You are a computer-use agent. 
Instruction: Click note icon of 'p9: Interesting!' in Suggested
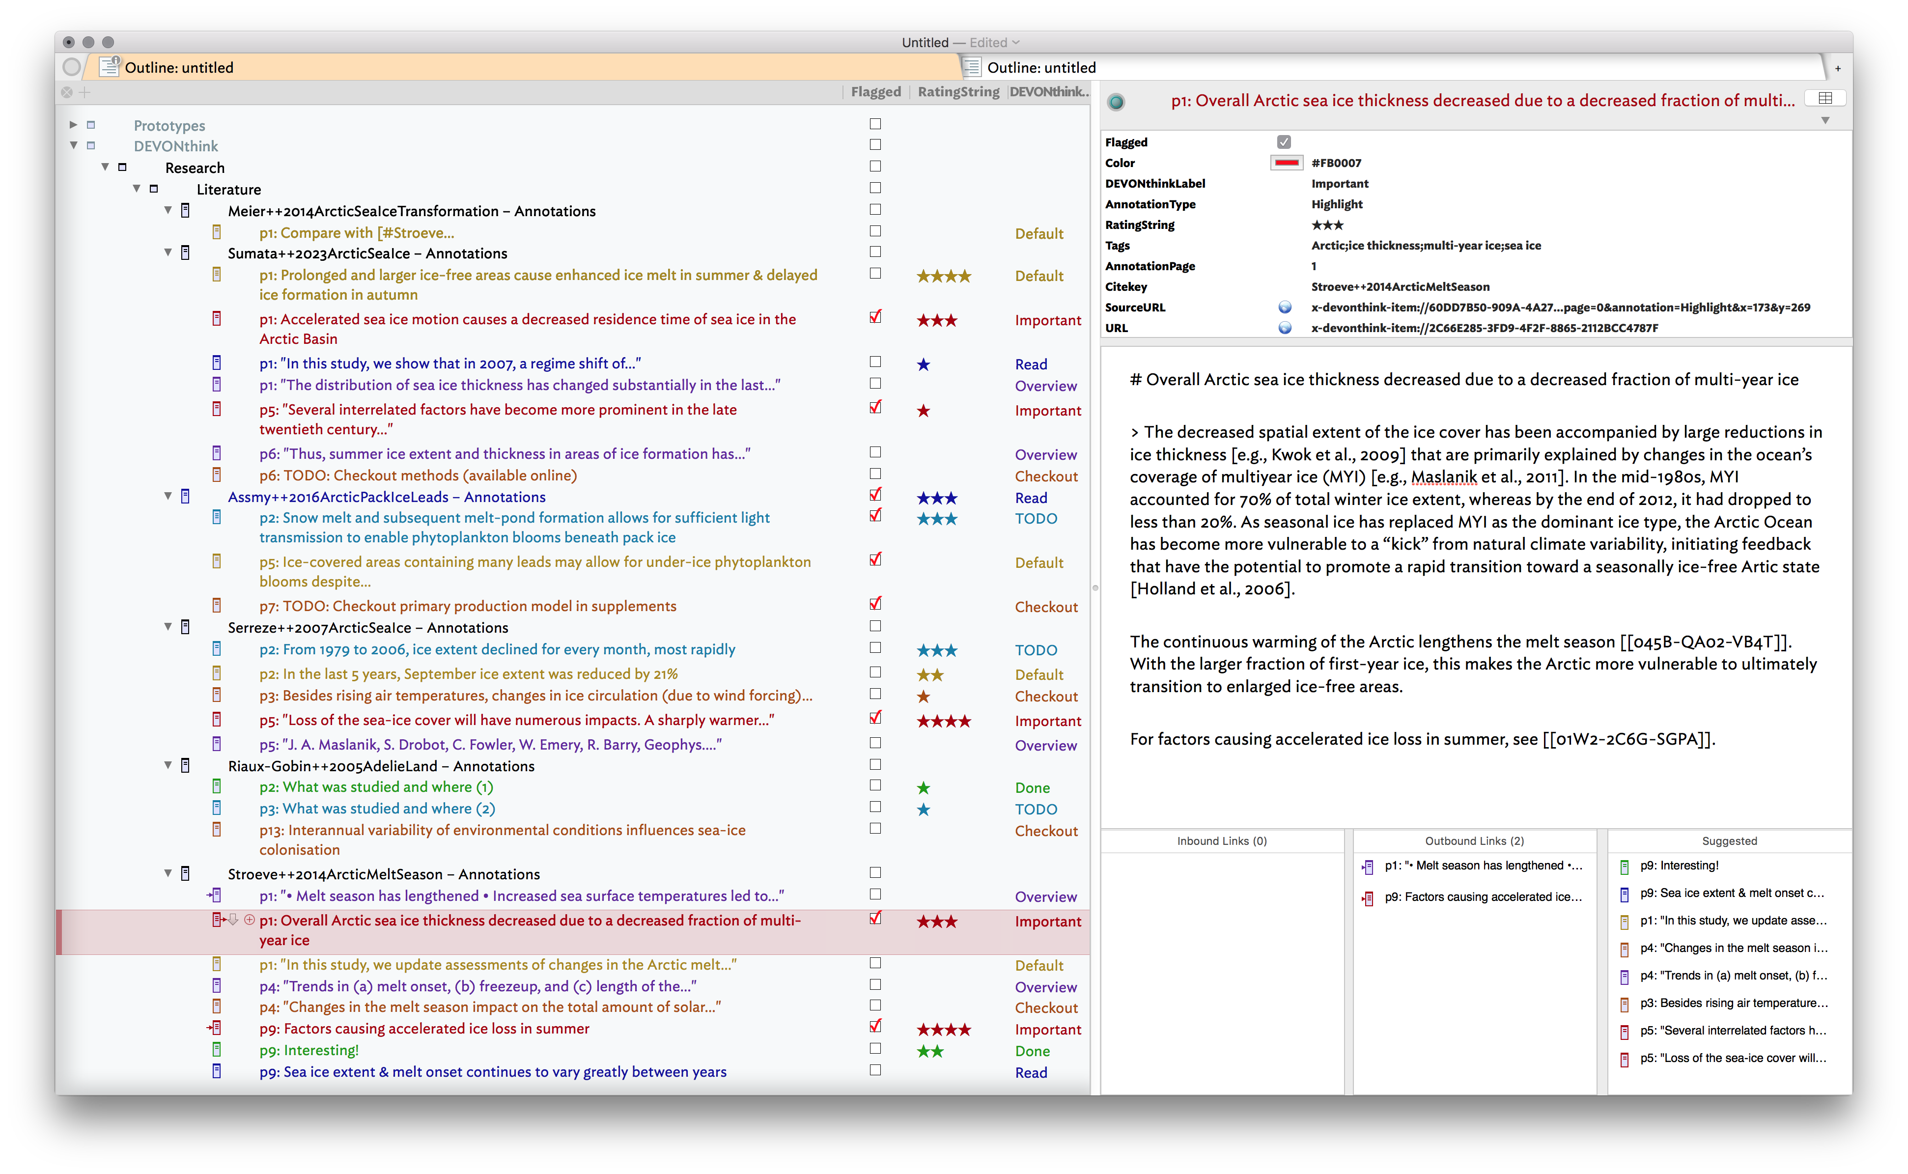(x=1624, y=867)
